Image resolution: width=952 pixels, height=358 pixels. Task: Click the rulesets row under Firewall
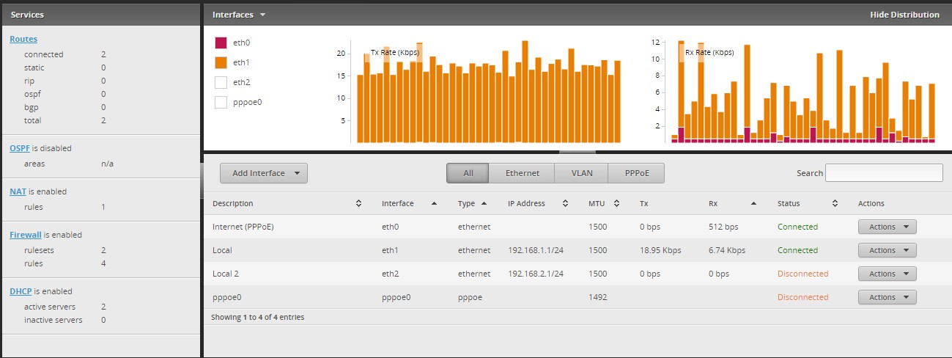[x=64, y=250]
